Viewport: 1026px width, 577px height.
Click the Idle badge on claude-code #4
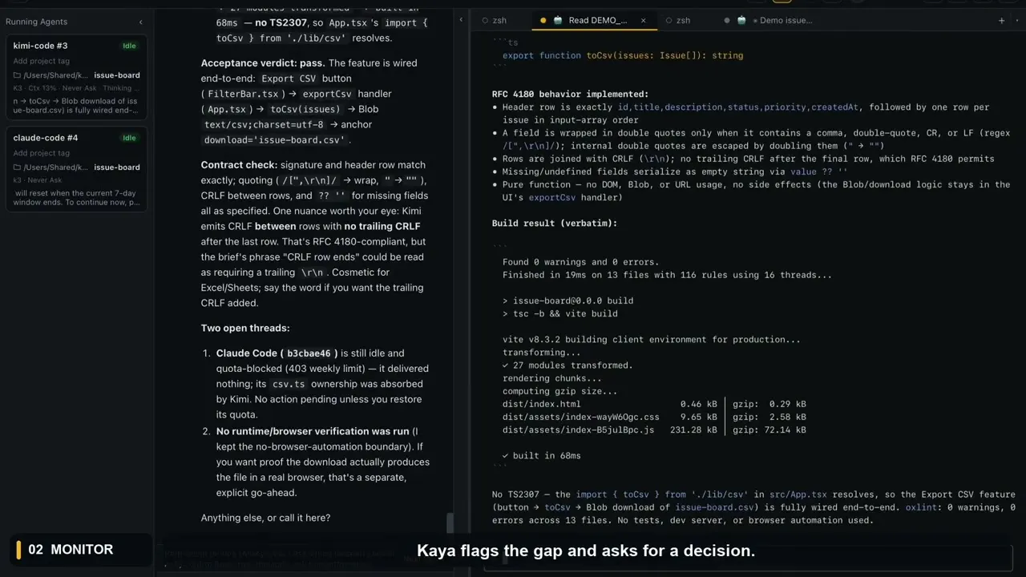coord(129,138)
